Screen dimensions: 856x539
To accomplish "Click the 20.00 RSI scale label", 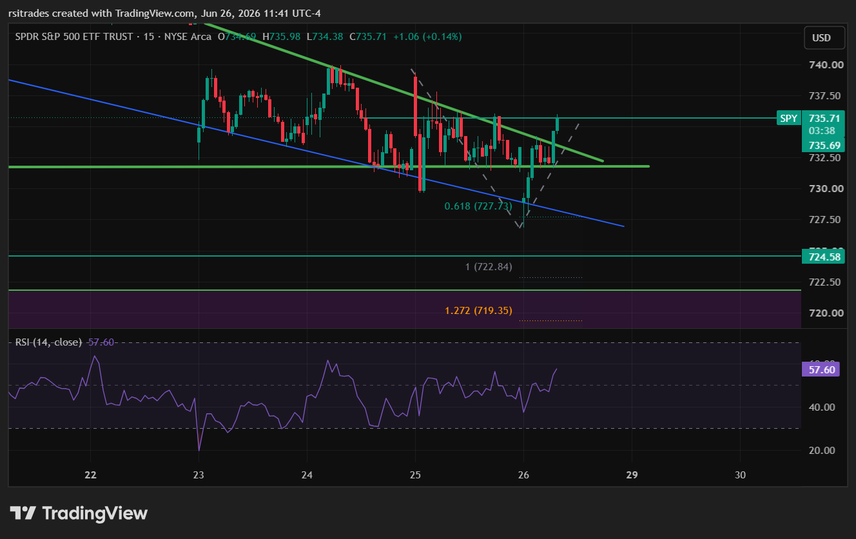I will pyautogui.click(x=821, y=451).
